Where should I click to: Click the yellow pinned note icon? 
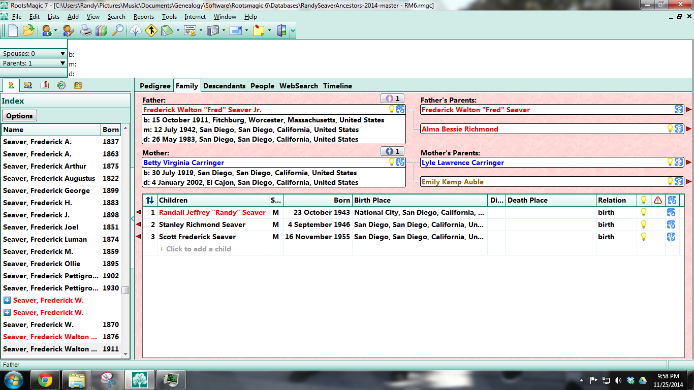(259, 30)
